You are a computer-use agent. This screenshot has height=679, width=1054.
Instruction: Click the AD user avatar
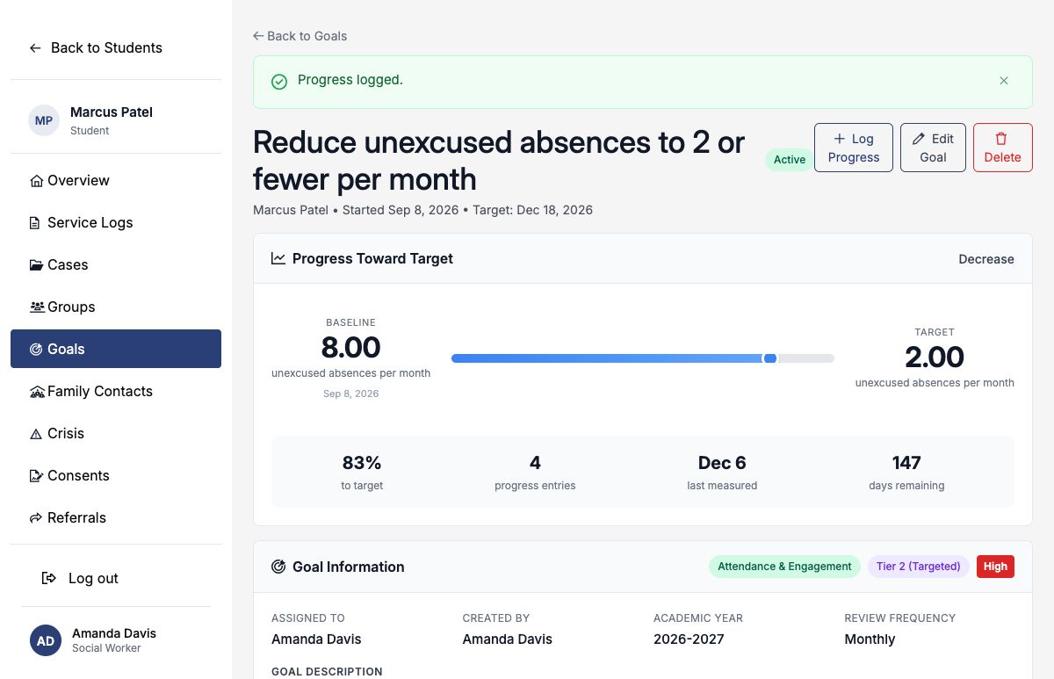(x=46, y=640)
